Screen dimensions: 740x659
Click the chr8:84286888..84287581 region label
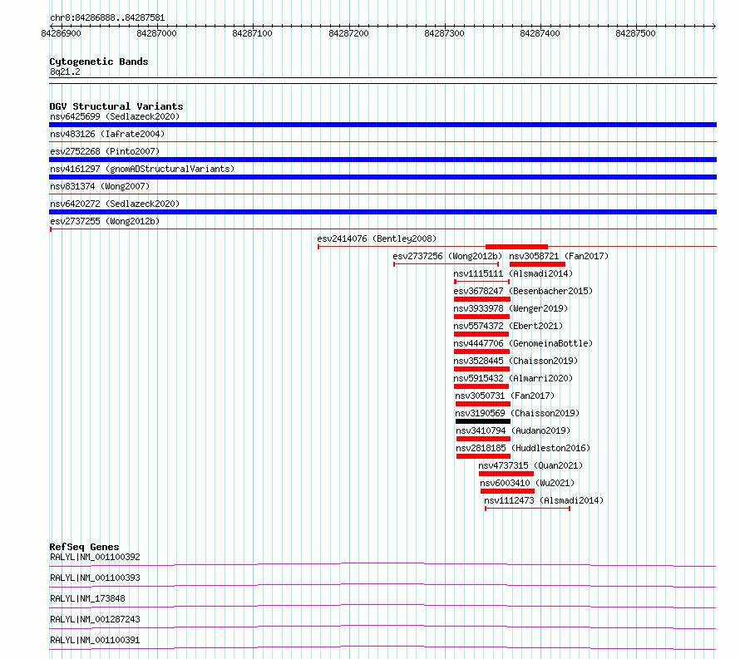pos(107,18)
